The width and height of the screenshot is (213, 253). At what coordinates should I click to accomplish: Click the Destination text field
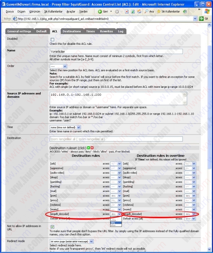coord(116,139)
